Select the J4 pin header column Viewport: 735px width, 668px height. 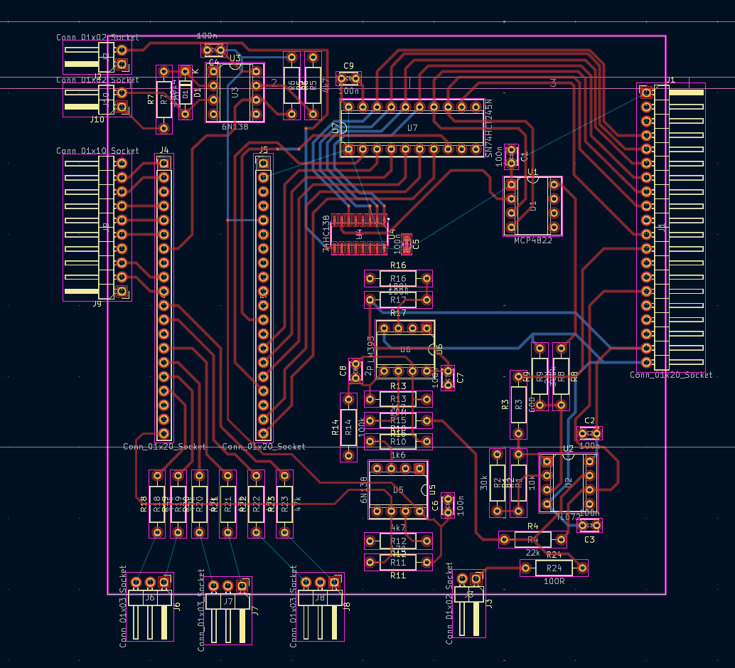pos(164,298)
